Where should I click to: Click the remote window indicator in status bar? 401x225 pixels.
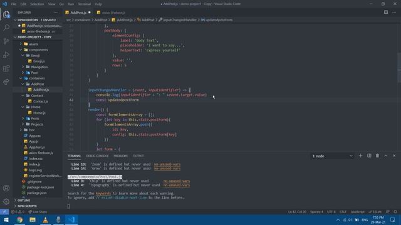pyautogui.click(x=4, y=212)
